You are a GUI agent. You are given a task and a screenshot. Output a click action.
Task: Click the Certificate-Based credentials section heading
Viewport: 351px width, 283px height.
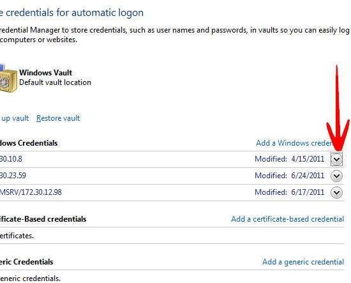[x=43, y=219]
